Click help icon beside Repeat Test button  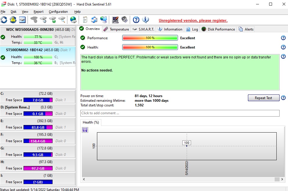[283, 98]
